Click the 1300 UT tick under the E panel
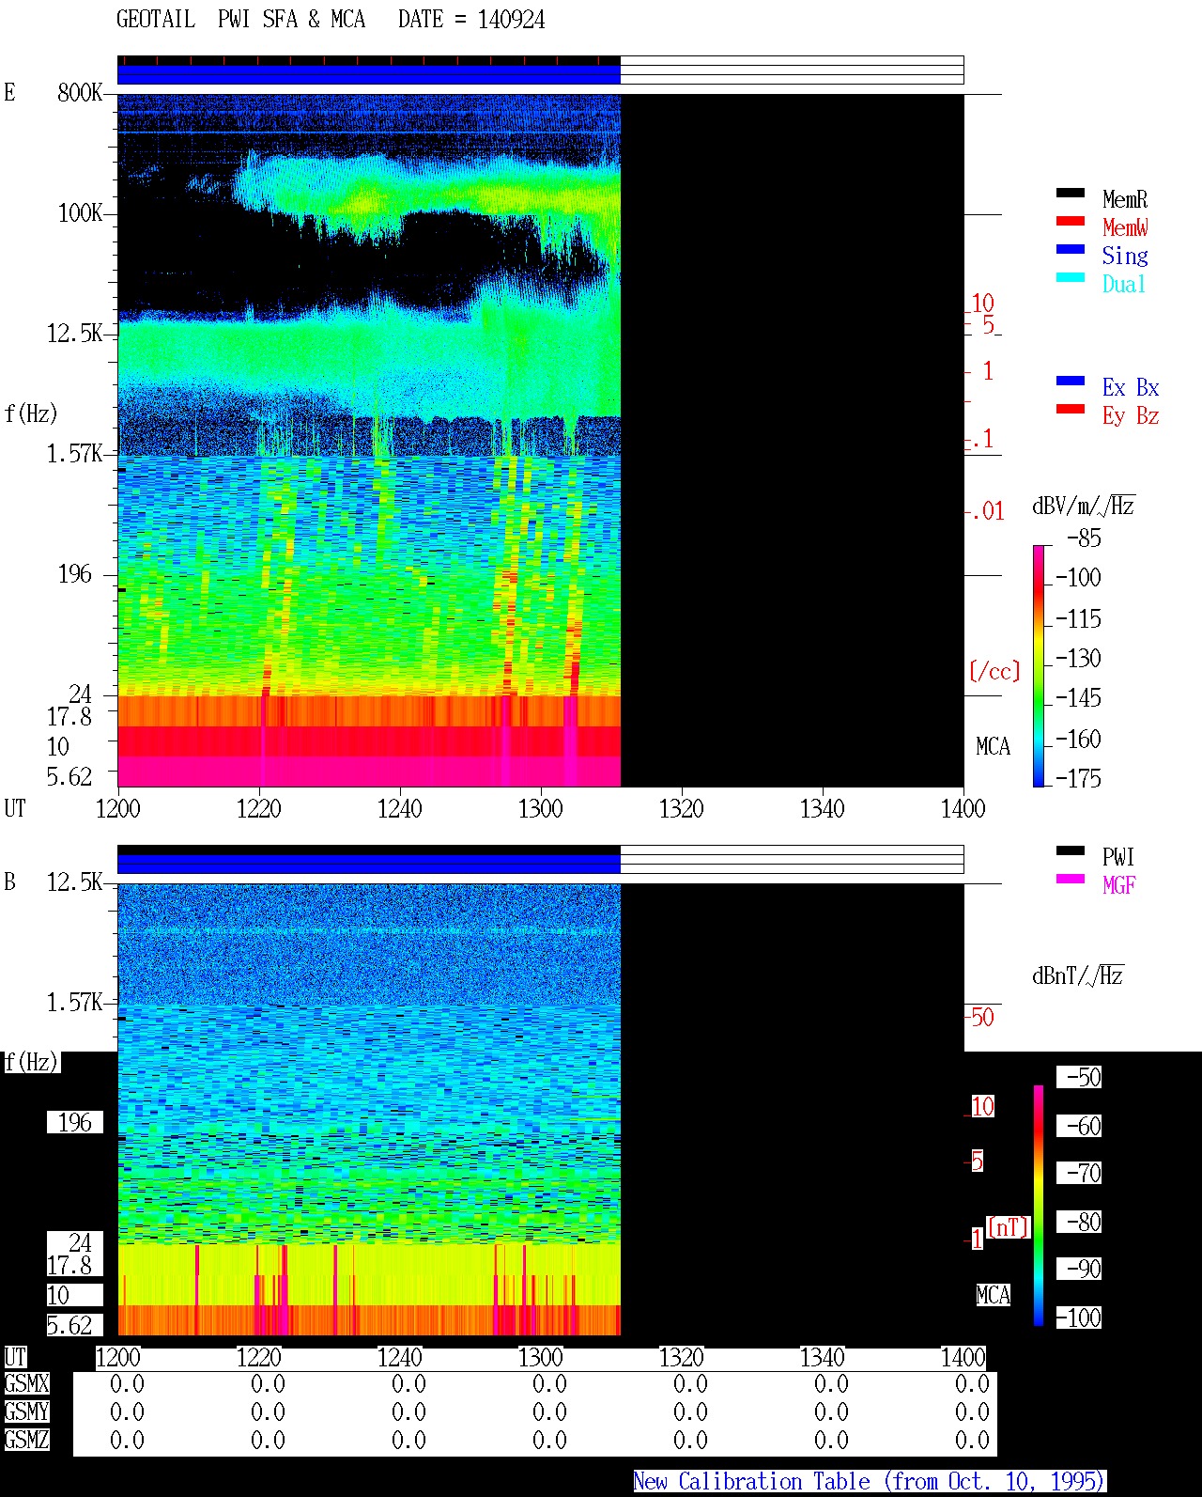The height and width of the screenshot is (1497, 1202). [540, 808]
